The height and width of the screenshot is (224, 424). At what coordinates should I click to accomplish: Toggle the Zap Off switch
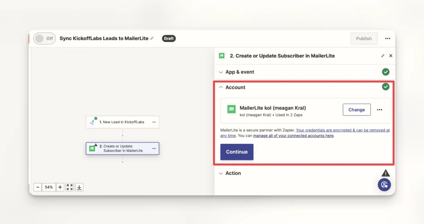(x=44, y=38)
